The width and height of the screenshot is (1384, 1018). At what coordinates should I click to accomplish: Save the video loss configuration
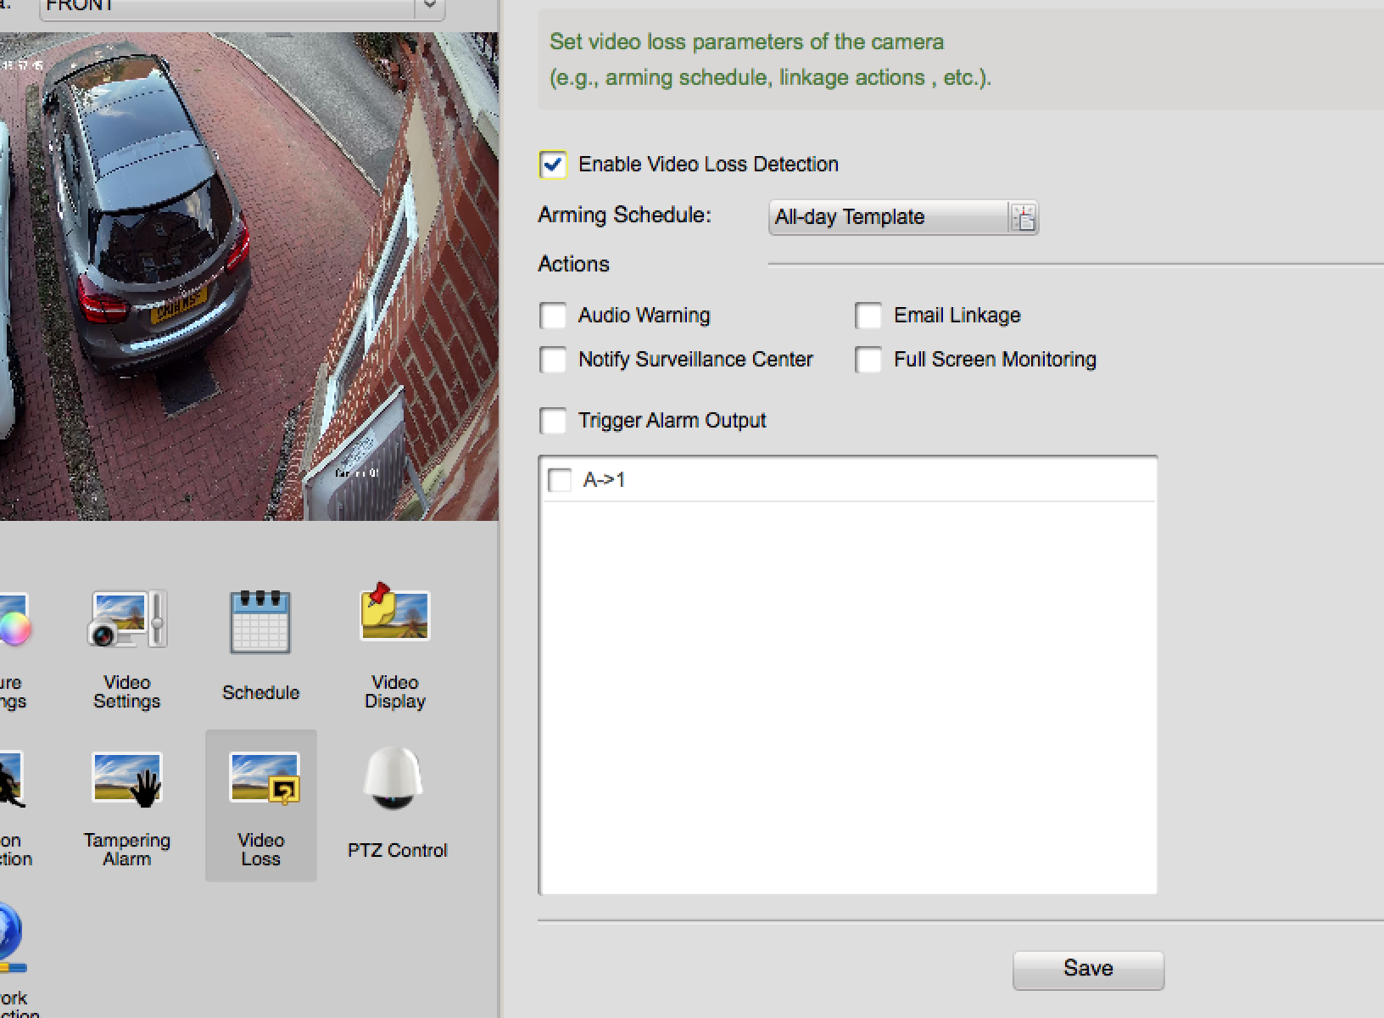1089,968
